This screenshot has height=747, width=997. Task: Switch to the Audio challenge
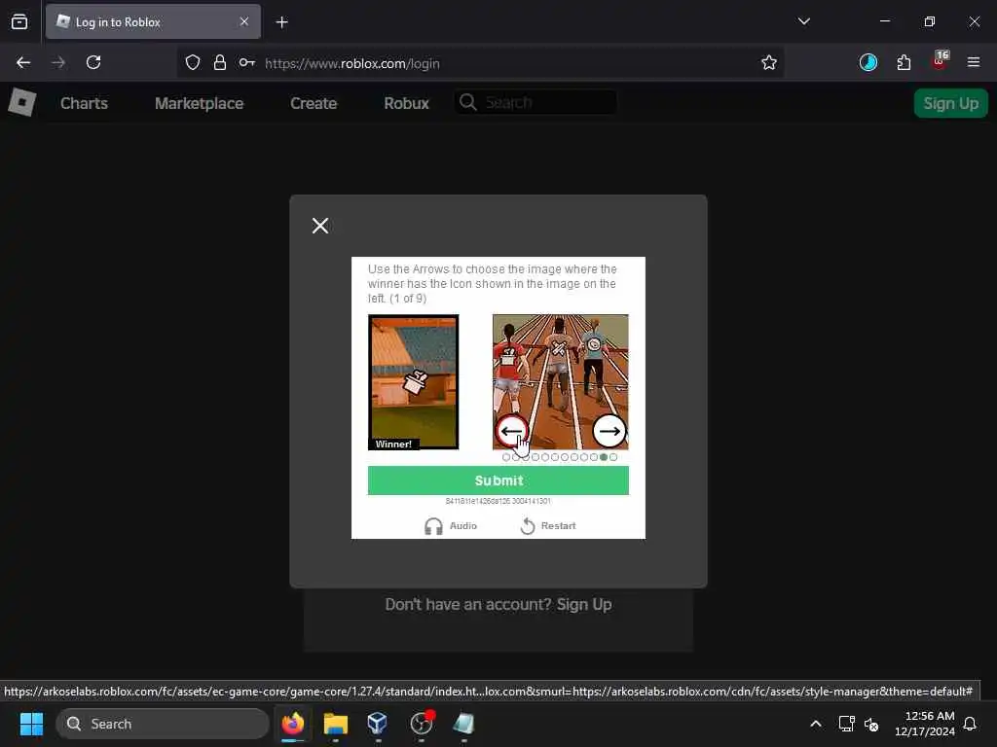click(451, 526)
